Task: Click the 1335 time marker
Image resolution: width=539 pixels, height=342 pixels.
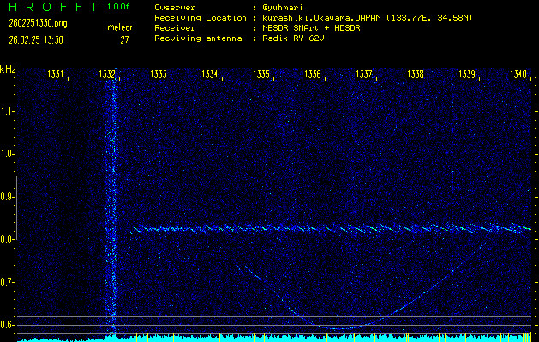Action: [x=262, y=74]
